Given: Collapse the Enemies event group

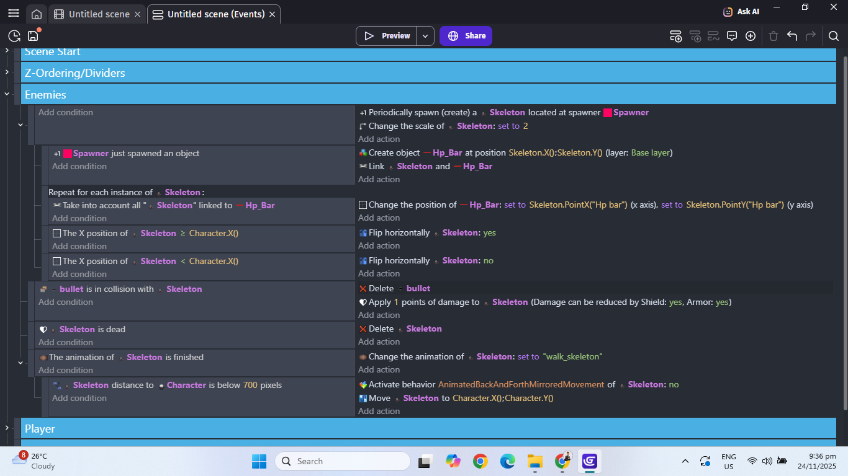Looking at the screenshot, I should pos(7,94).
